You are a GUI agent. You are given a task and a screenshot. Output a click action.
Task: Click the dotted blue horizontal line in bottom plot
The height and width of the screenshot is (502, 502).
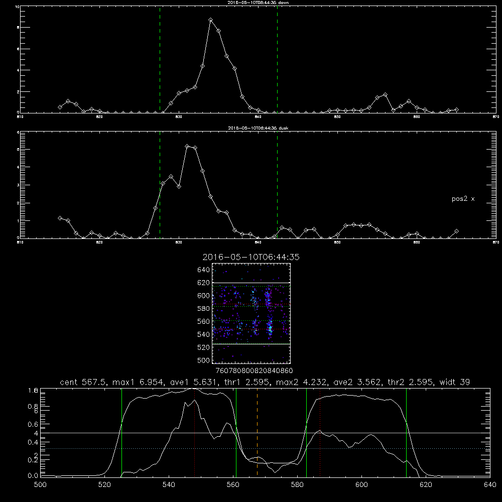click(265, 448)
